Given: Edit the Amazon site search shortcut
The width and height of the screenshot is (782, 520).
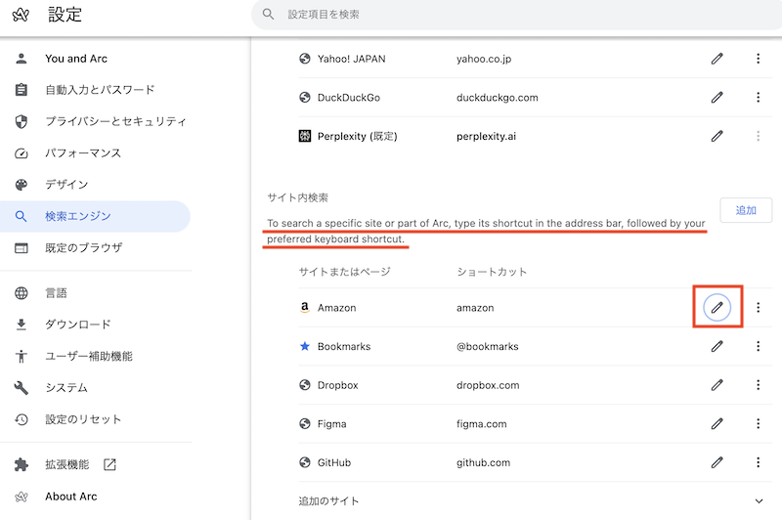Looking at the screenshot, I should tap(717, 308).
